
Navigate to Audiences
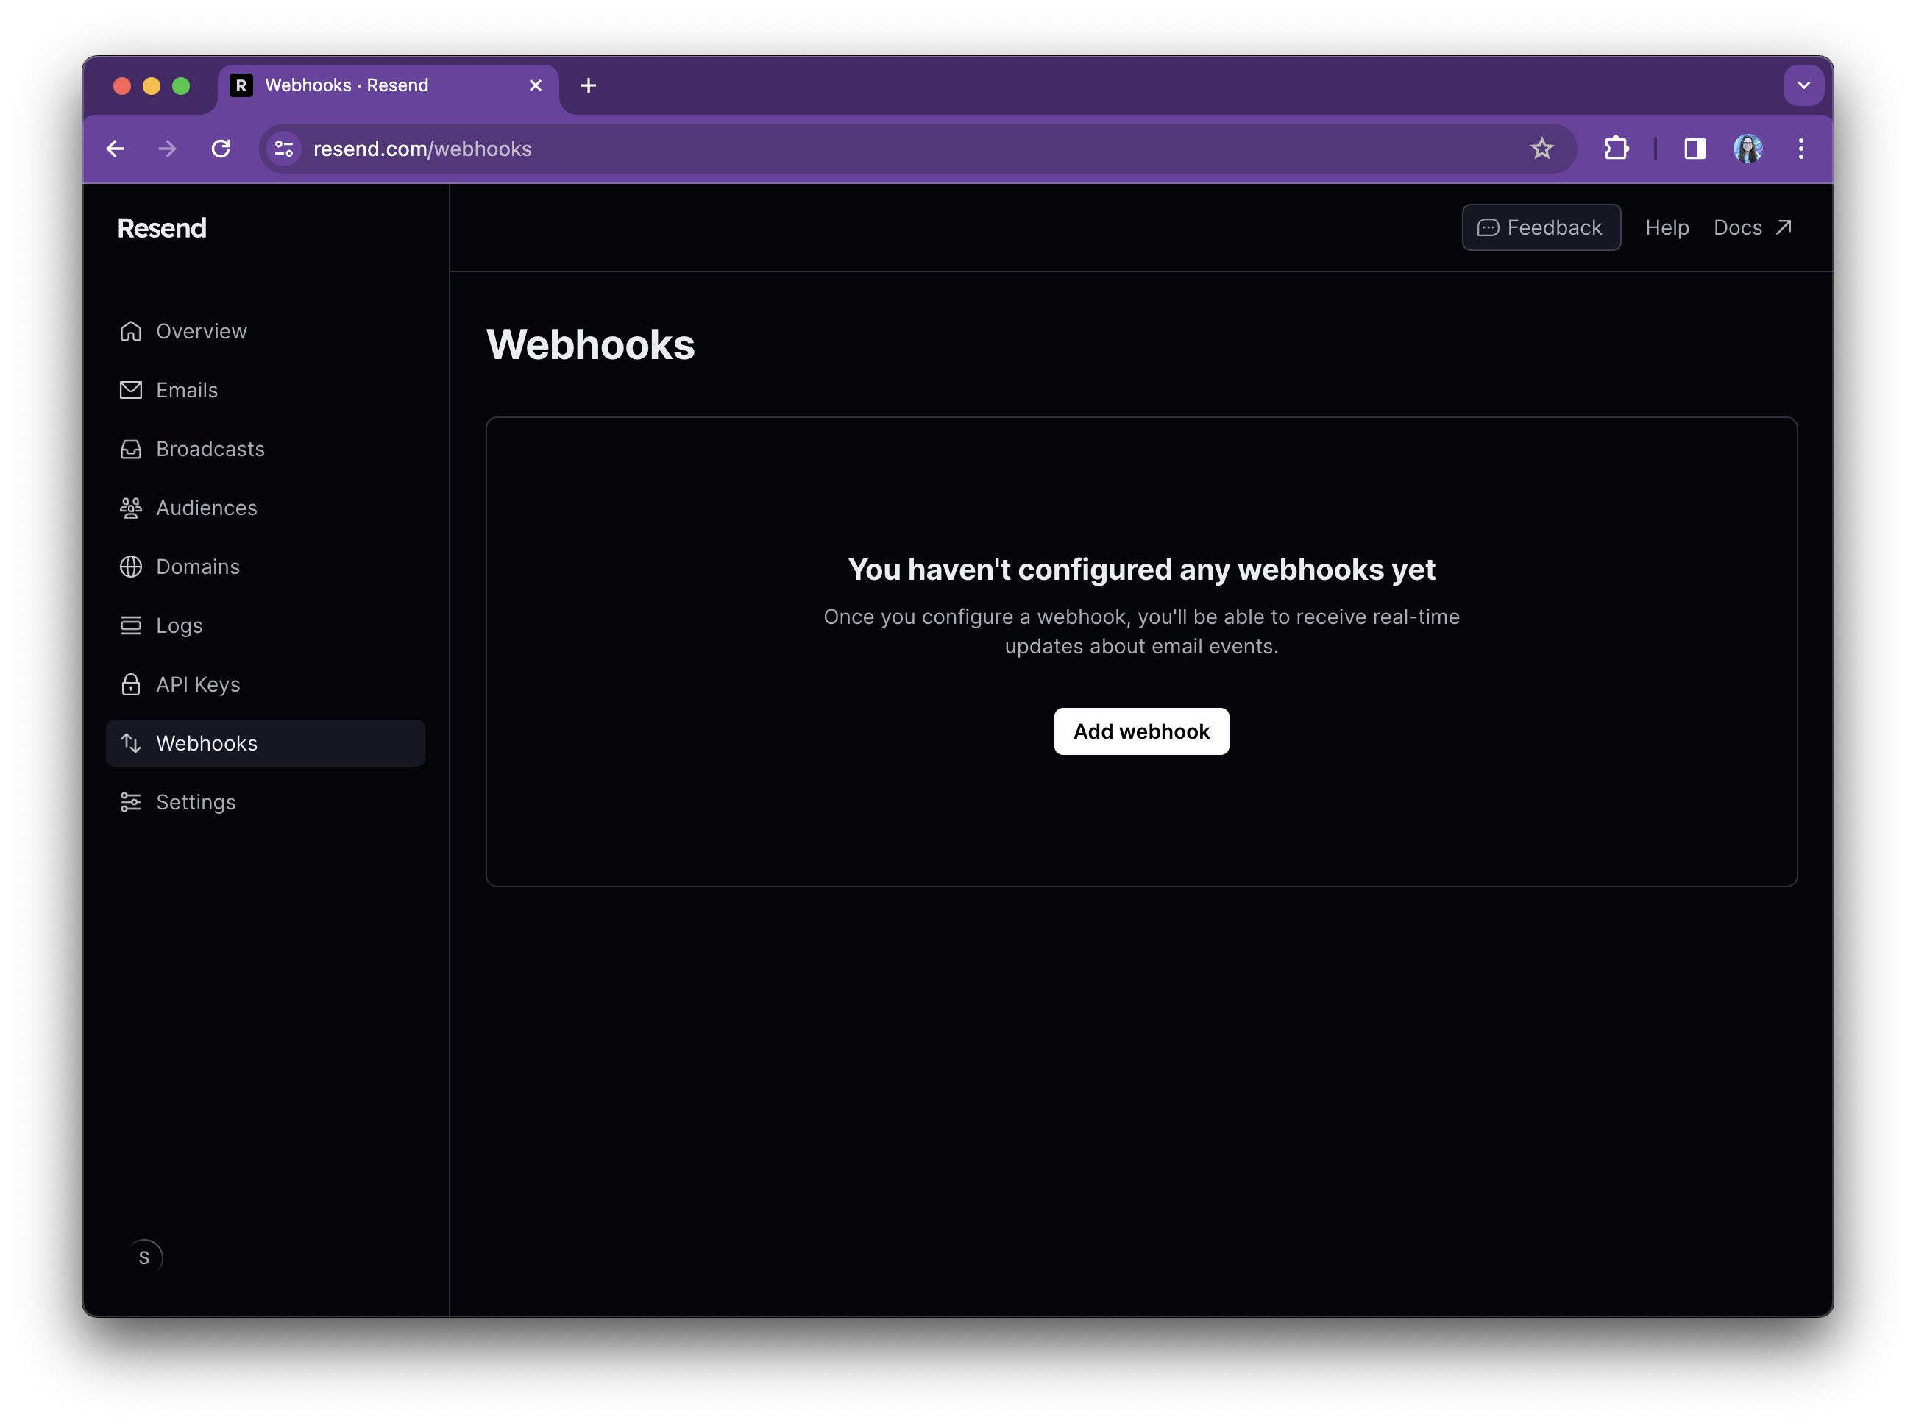[x=265, y=508]
